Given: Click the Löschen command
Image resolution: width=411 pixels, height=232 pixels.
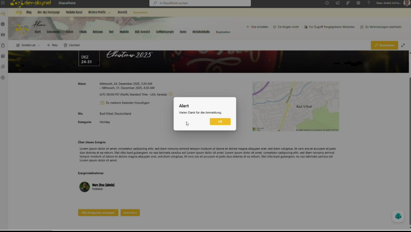Looking at the screenshot, I should [x=72, y=45].
